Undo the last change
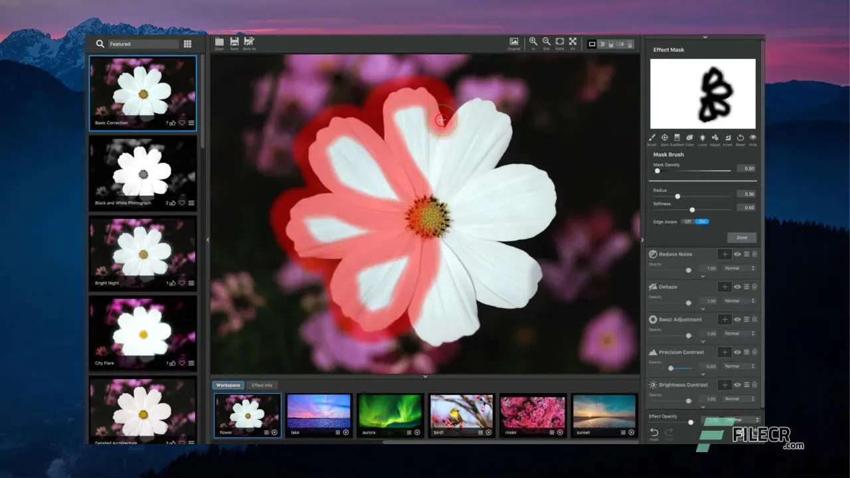Image resolution: width=850 pixels, height=478 pixels. [654, 433]
